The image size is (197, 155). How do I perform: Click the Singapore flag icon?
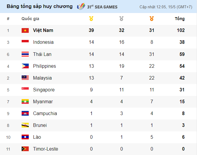[25, 90]
